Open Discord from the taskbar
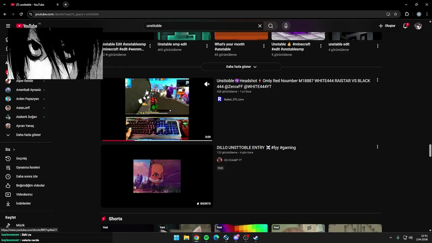This screenshot has width=432, height=243. point(236,238)
